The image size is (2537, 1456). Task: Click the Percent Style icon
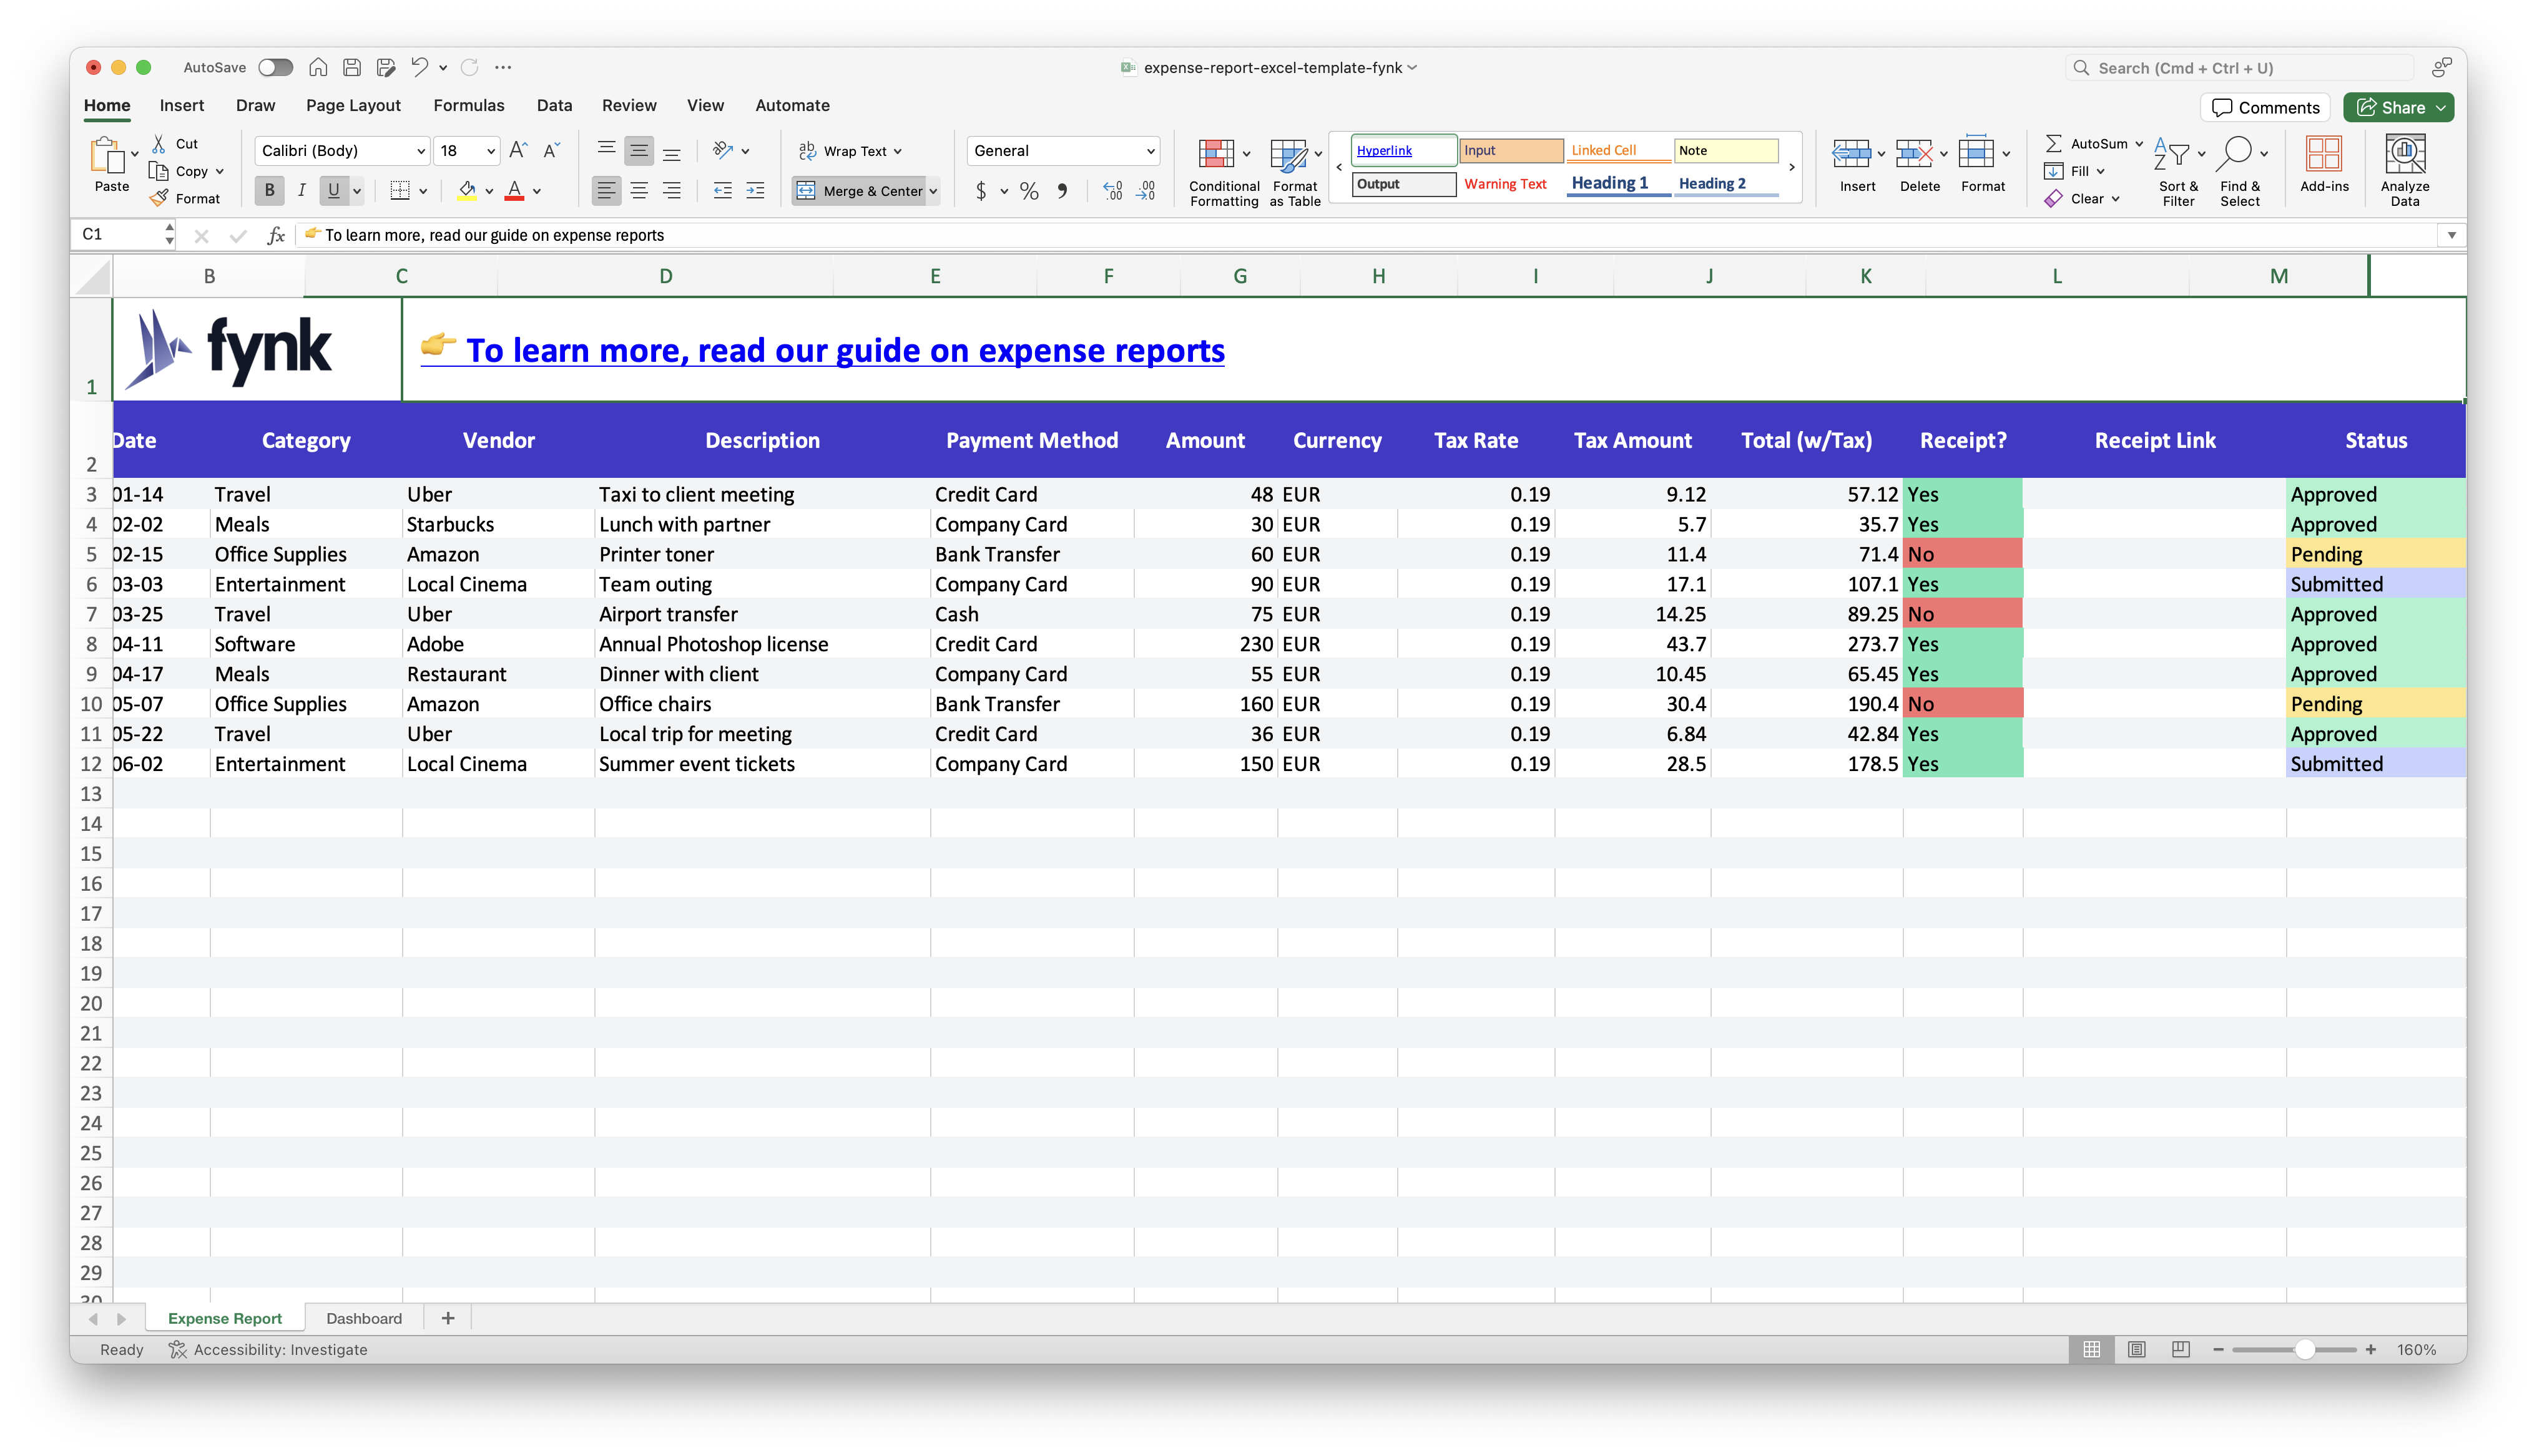click(x=1028, y=190)
